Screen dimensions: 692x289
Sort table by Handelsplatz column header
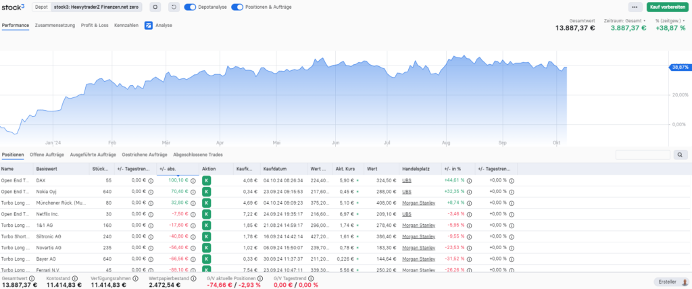[420, 169]
